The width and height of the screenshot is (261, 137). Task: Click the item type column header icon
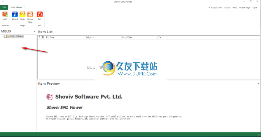tap(43, 38)
